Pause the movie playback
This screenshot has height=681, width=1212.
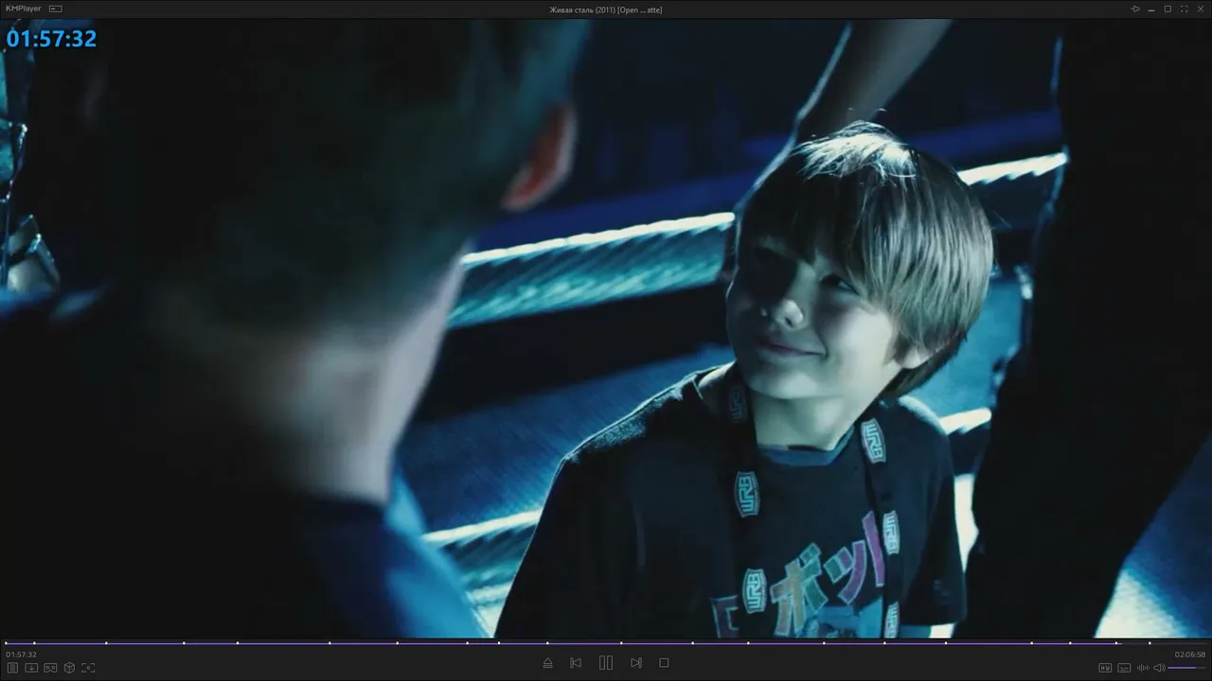pyautogui.click(x=606, y=663)
